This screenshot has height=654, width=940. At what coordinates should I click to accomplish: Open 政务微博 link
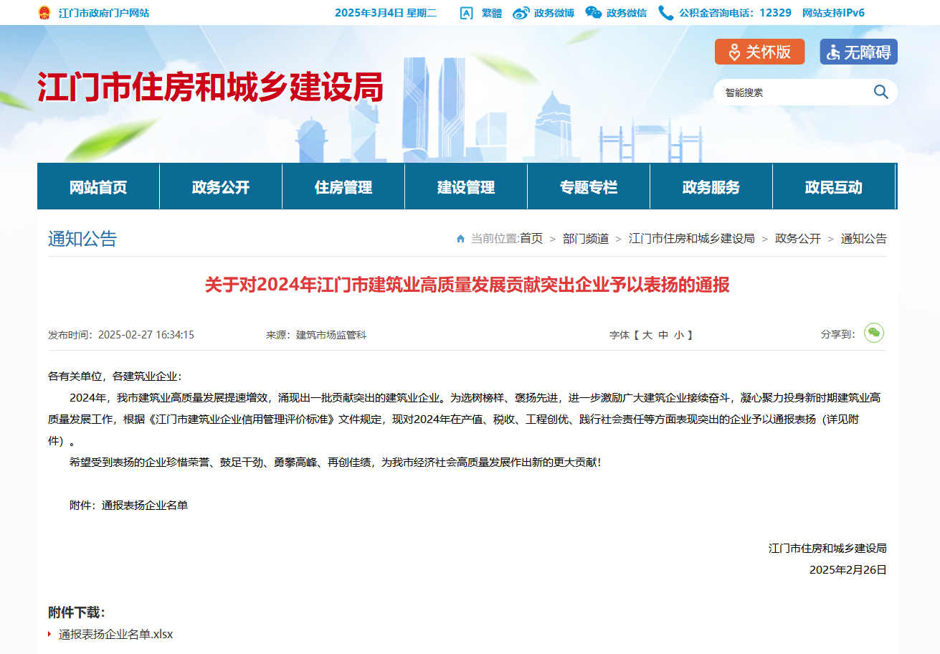click(x=554, y=13)
